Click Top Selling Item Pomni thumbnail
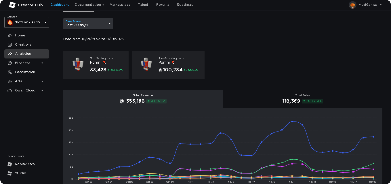 [78, 64]
